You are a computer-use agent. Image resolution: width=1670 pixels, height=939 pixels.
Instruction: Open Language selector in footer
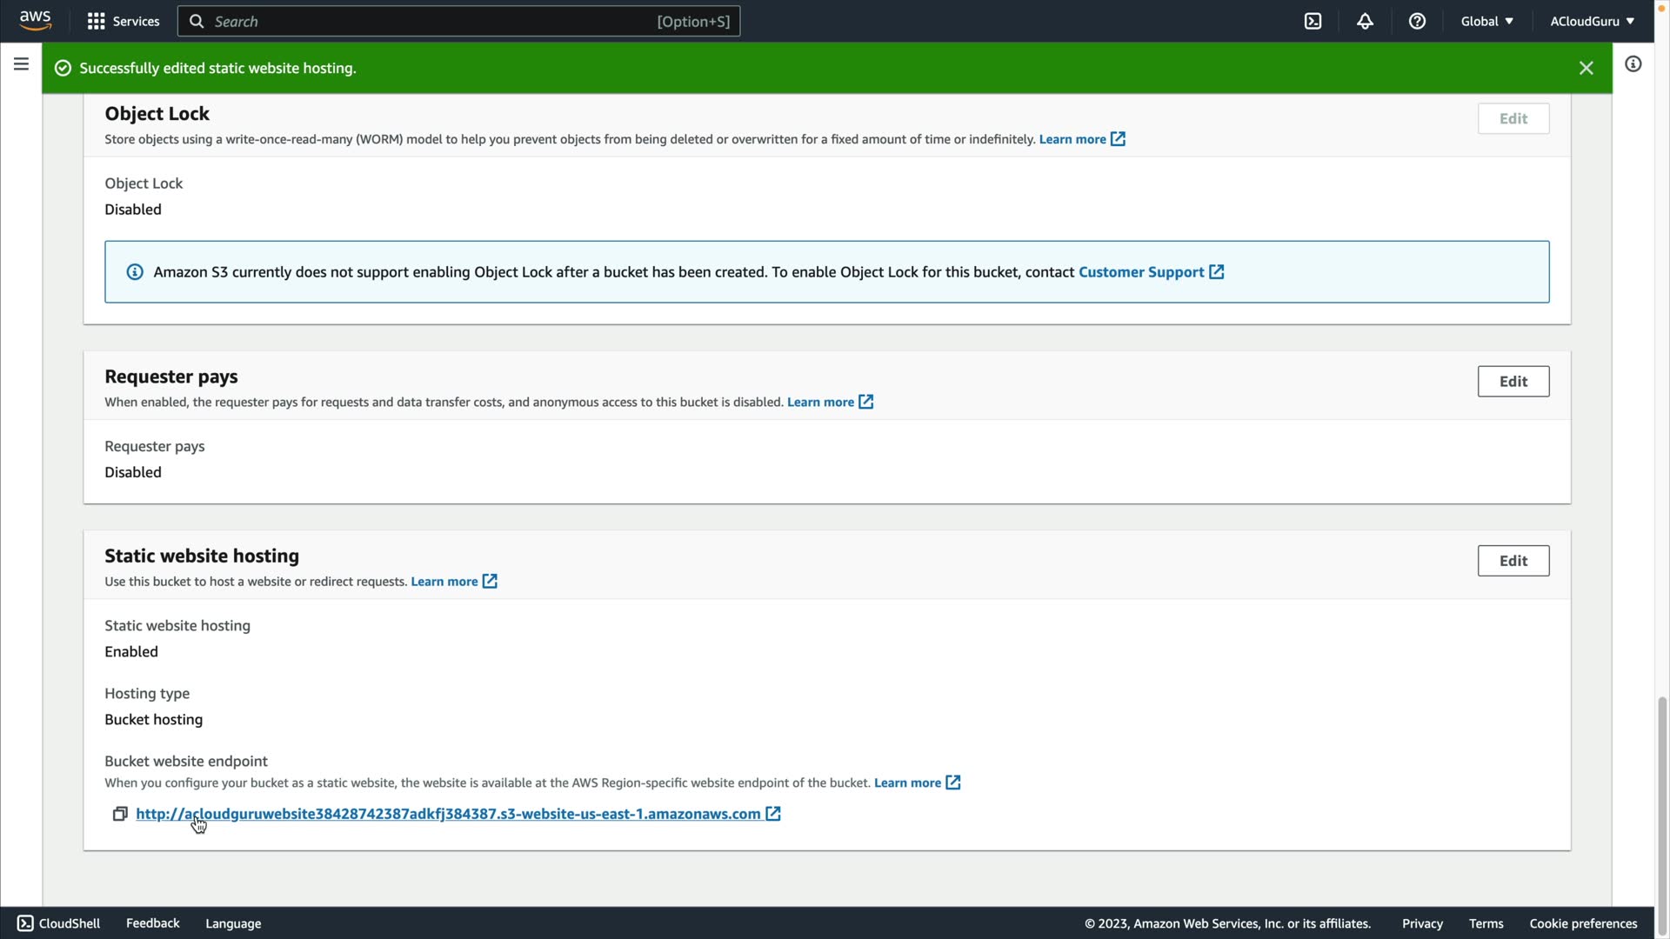(x=233, y=923)
